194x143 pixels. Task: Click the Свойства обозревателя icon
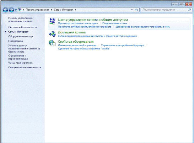52,43
